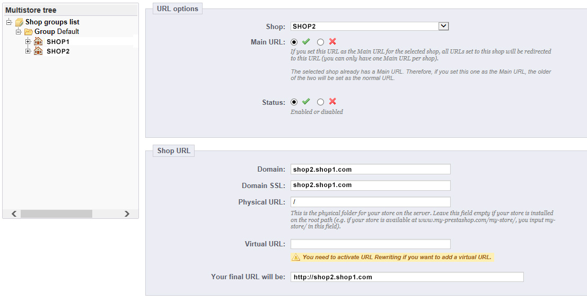The width and height of the screenshot is (587, 301).
Task: Click red X icon next to Main URL
Action: (x=332, y=42)
